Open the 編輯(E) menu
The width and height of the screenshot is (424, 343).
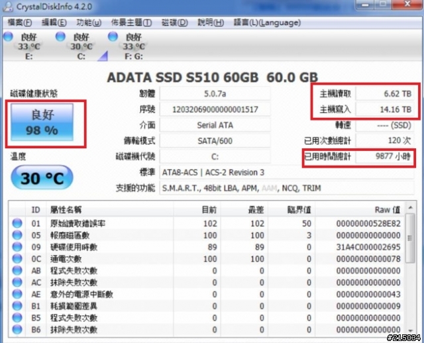(x=54, y=23)
